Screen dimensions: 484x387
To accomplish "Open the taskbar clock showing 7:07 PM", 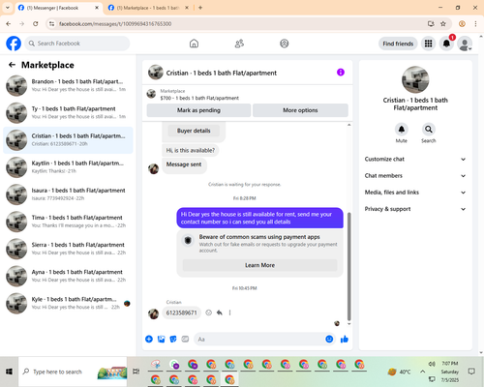I will pos(450,372).
